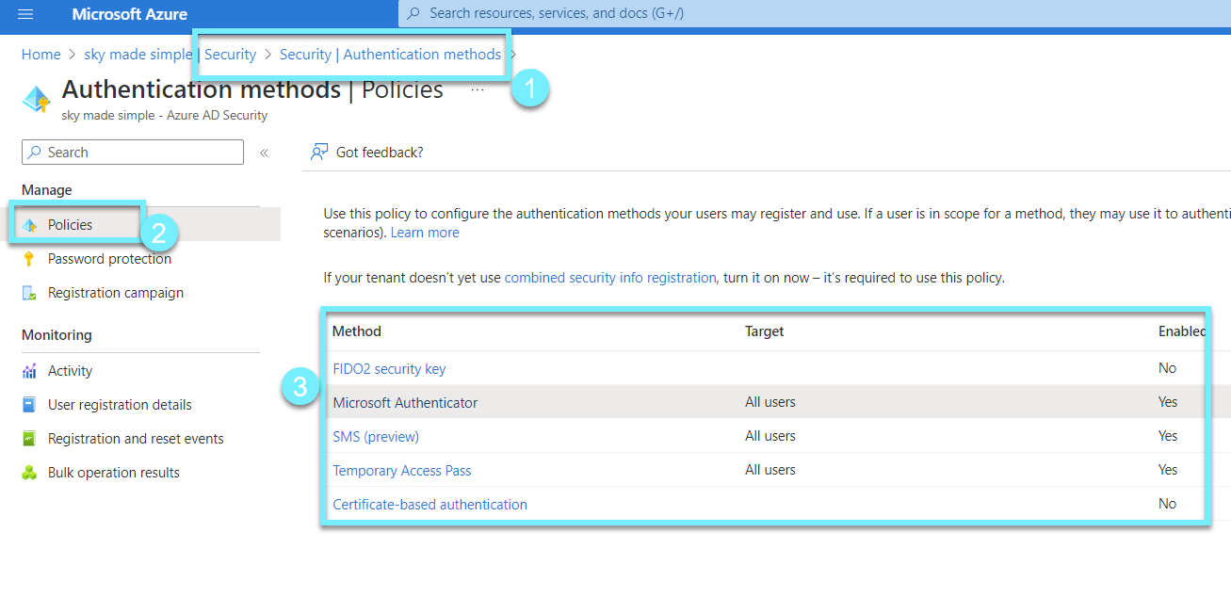
Task: Click All users target for SMS (preview)
Action: point(770,436)
